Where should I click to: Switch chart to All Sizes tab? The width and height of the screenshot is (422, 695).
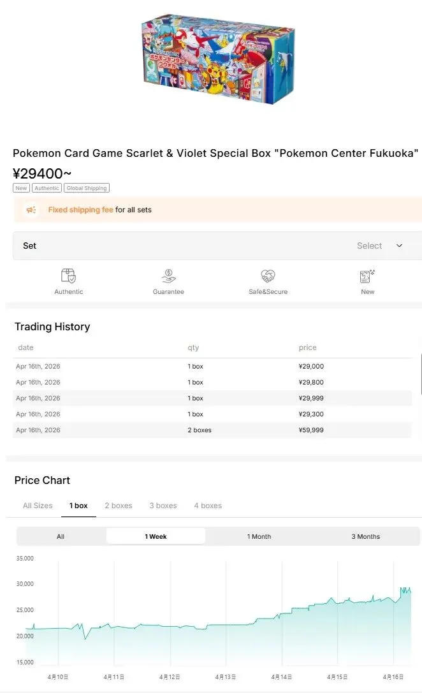38,506
